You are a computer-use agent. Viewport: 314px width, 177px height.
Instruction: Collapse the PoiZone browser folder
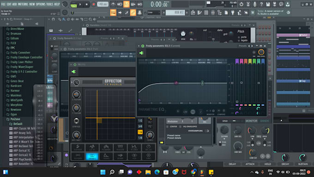(13, 119)
